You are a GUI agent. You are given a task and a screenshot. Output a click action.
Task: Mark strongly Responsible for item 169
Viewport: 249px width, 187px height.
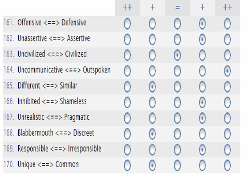coord(127,150)
